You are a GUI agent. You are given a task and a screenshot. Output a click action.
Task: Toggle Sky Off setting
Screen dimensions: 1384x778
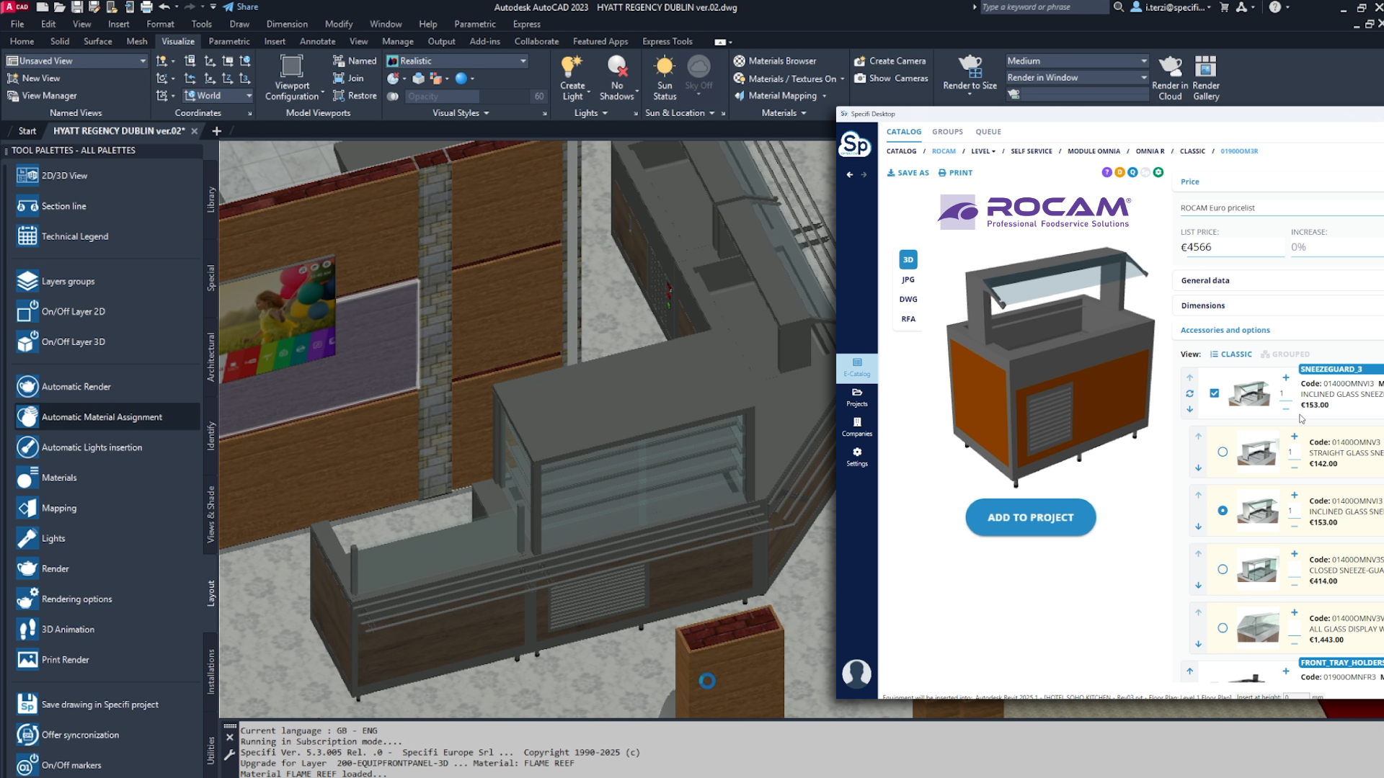coord(698,76)
